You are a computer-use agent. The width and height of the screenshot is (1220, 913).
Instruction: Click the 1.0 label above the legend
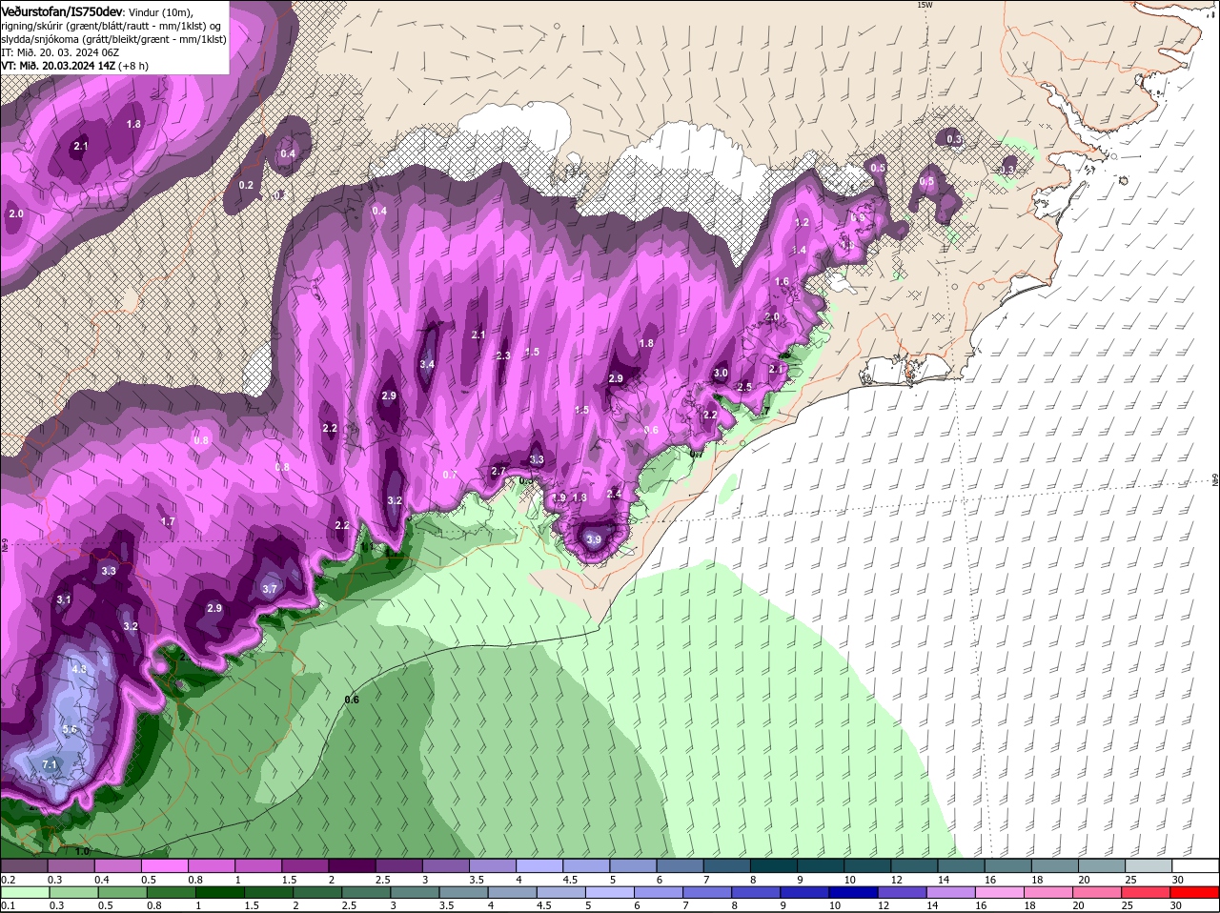point(82,852)
